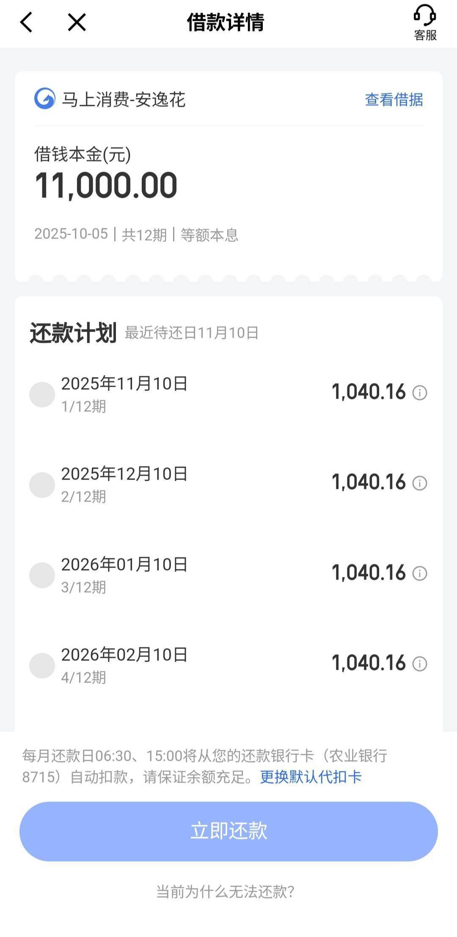Select the 1/12期 installment radio button
The width and height of the screenshot is (457, 937).
point(42,394)
